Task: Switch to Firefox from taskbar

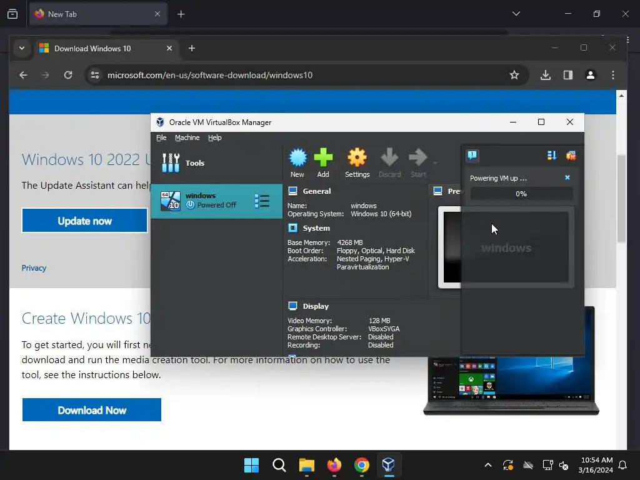Action: pos(334,465)
